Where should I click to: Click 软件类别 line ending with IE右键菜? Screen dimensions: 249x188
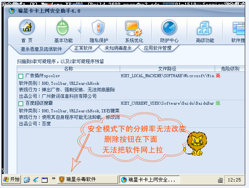[69, 111]
